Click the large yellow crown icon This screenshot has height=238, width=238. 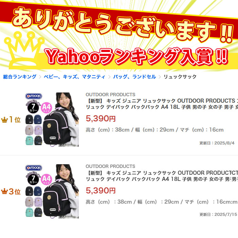point(24,50)
